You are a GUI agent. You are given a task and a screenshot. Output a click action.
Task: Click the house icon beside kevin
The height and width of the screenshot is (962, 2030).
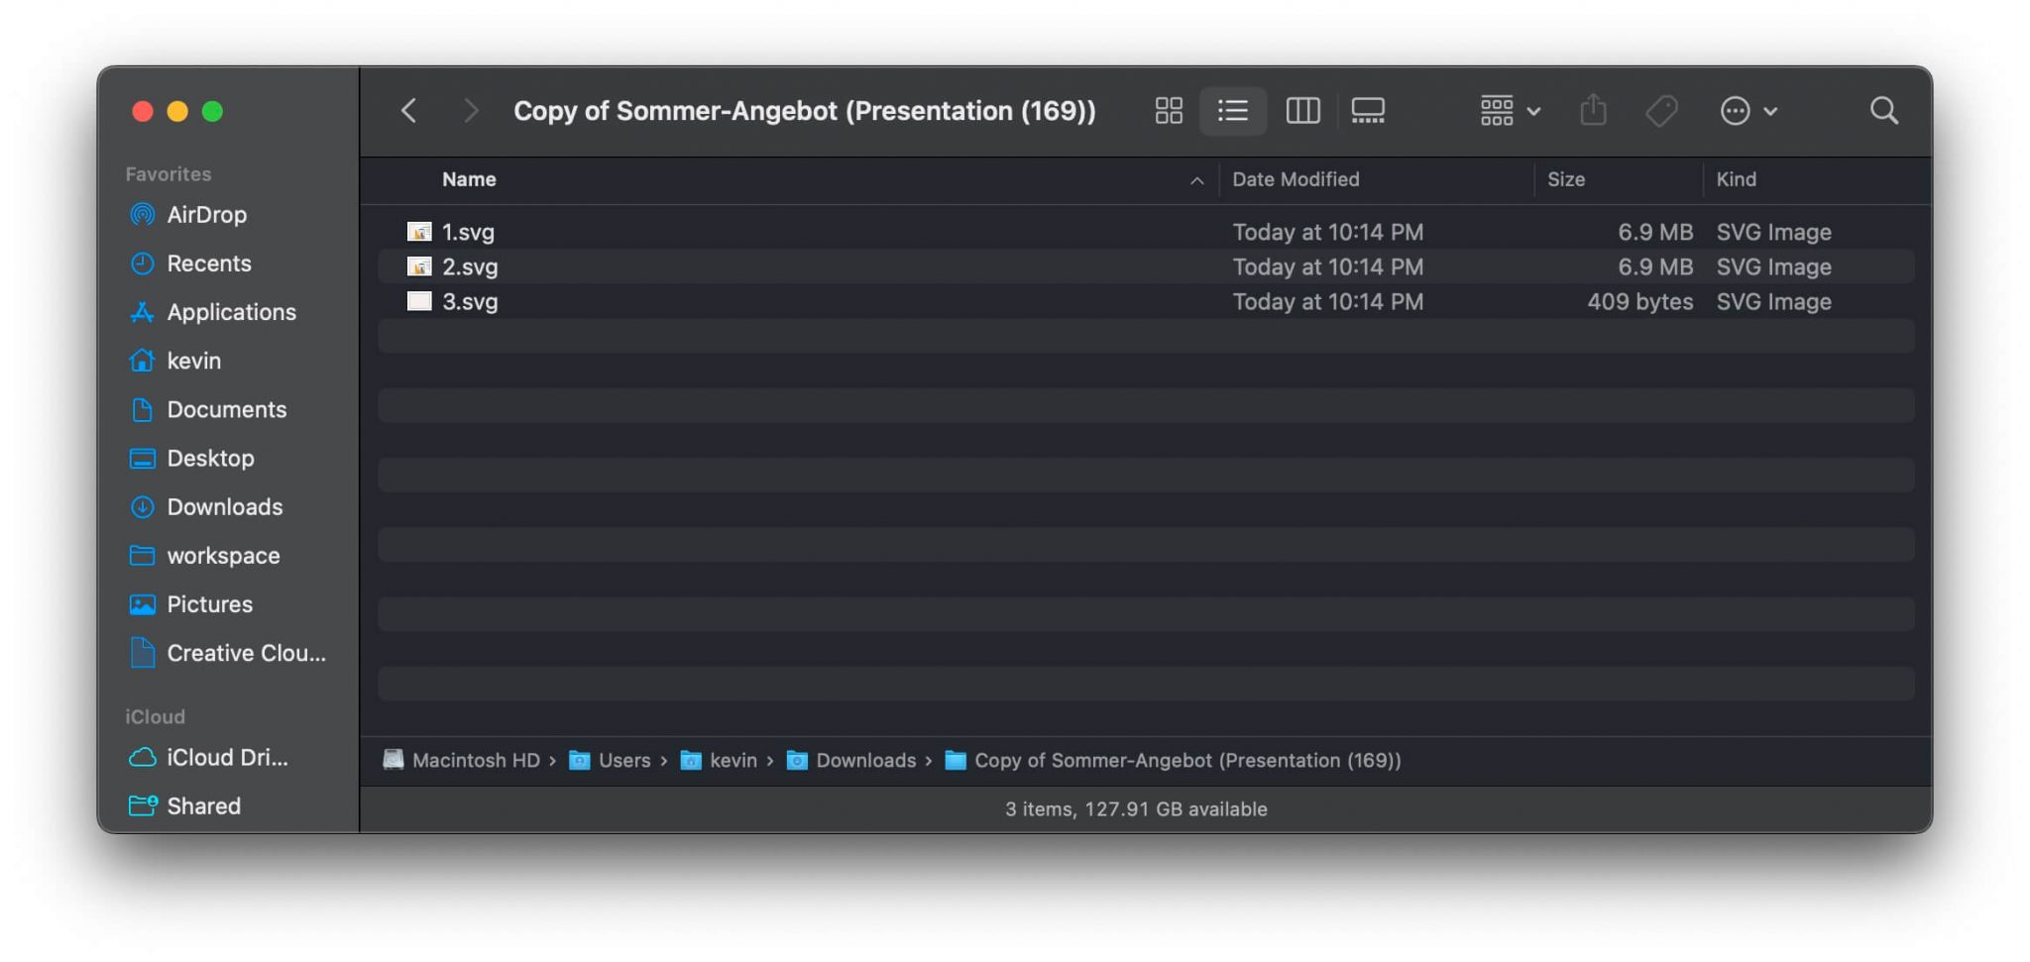click(143, 360)
